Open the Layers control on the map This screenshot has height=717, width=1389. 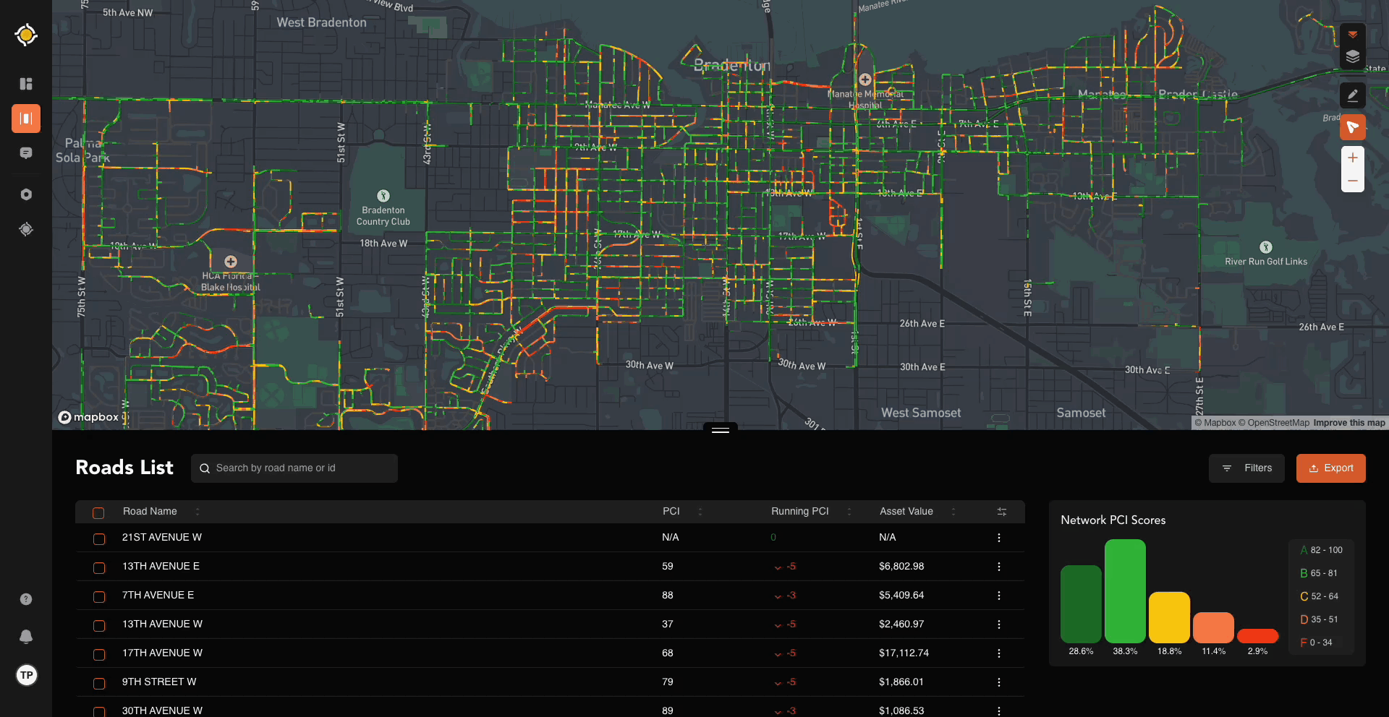pyautogui.click(x=1354, y=57)
